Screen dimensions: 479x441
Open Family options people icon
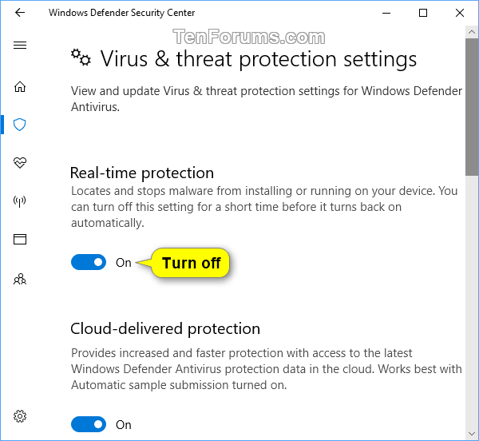(x=20, y=279)
